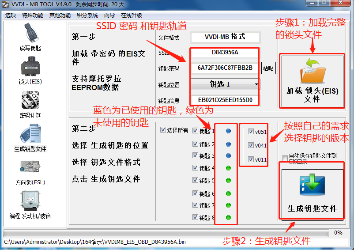Click the blue status dot for 钥匙 3

[x=228, y=156]
